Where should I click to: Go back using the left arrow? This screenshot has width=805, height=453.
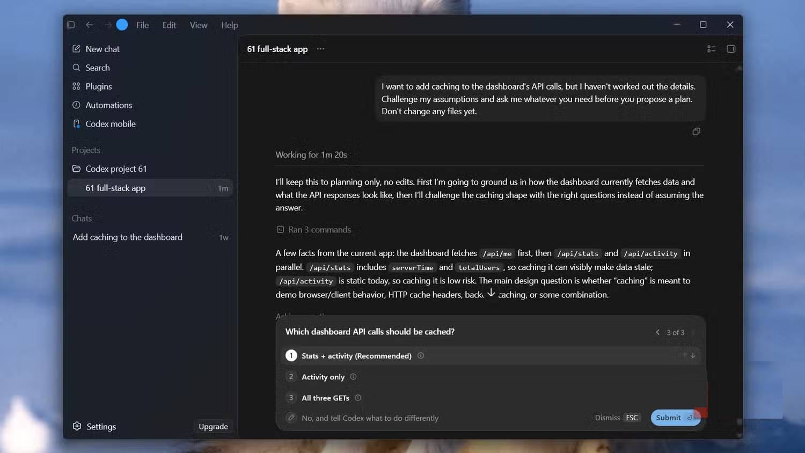pyautogui.click(x=90, y=25)
